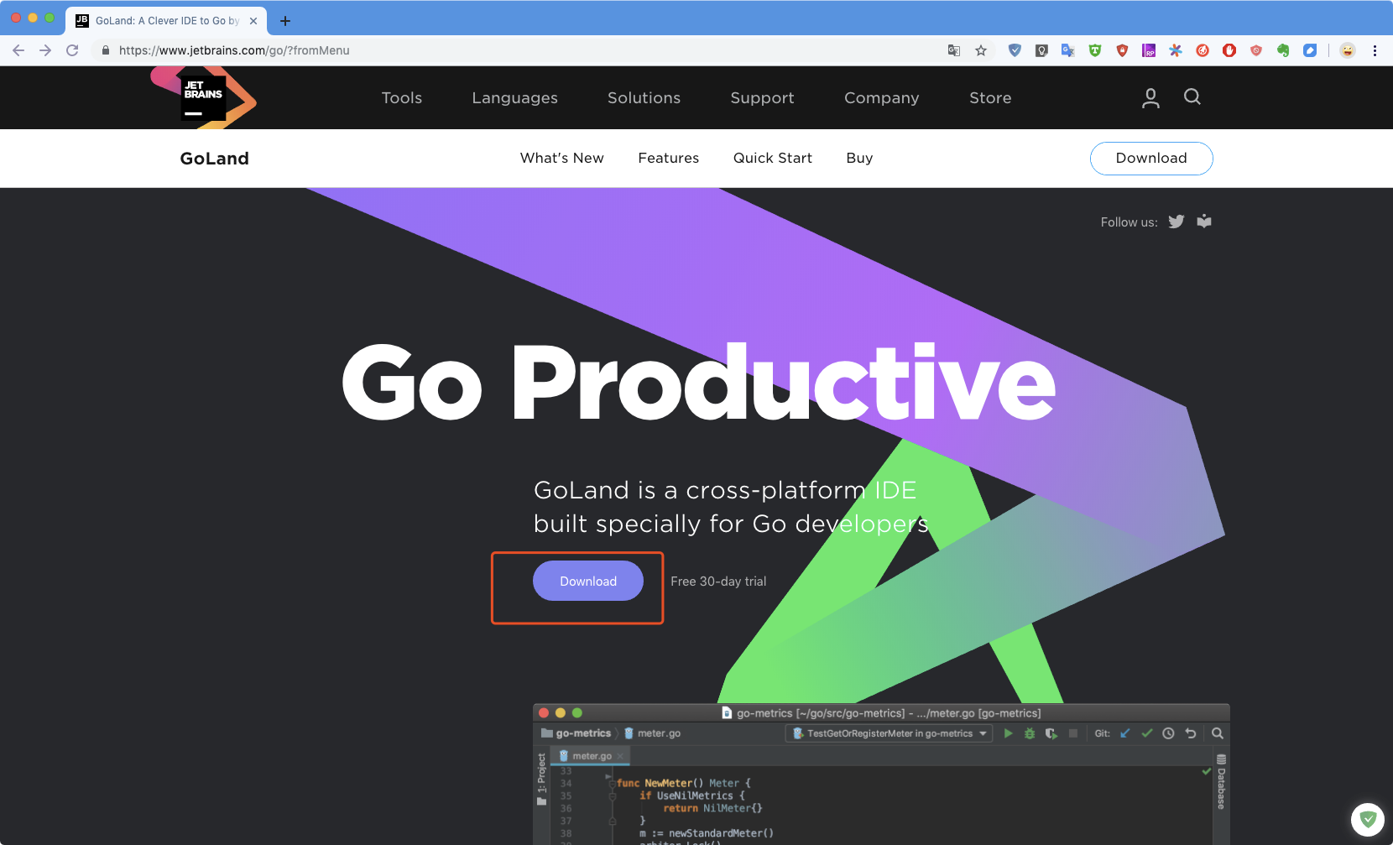The height and width of the screenshot is (845, 1393).
Task: Click the GoLand product title
Action: tap(215, 159)
